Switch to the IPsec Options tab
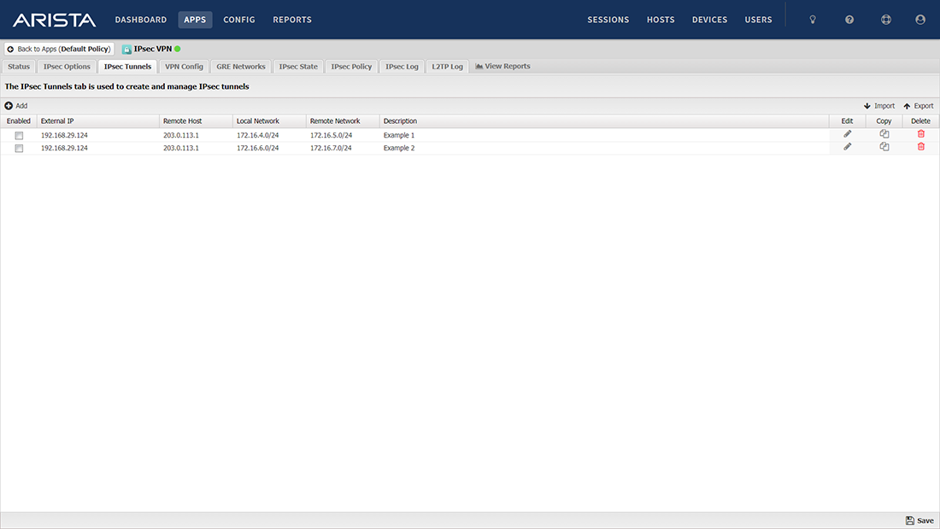Image resolution: width=940 pixels, height=529 pixels. [x=67, y=67]
